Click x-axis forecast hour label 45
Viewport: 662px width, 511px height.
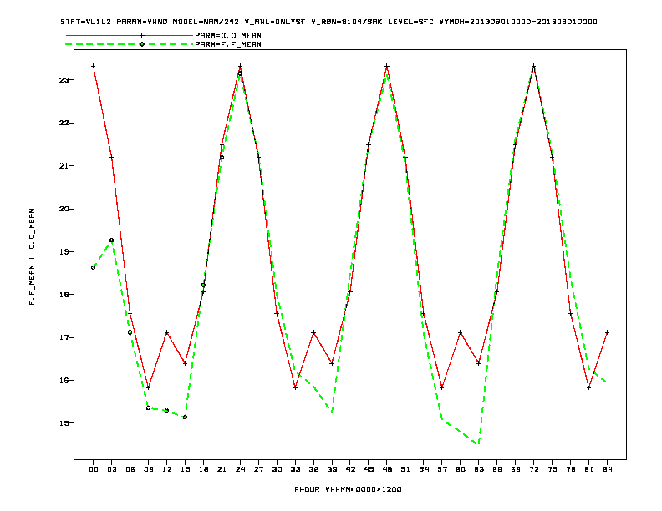click(x=369, y=469)
